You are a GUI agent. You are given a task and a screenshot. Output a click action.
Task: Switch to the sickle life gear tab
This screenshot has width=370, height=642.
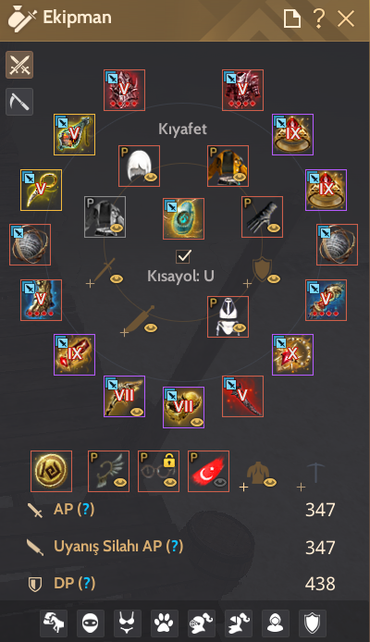tap(19, 102)
